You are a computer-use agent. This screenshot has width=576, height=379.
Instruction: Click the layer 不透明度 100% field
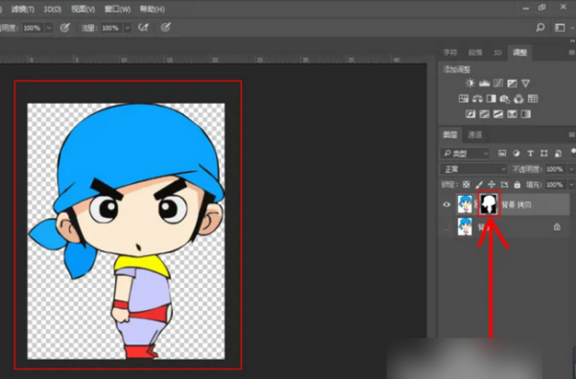pyautogui.click(x=556, y=169)
